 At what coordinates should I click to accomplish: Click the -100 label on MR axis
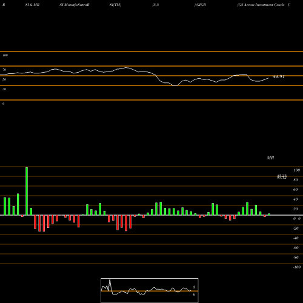coord(297,267)
